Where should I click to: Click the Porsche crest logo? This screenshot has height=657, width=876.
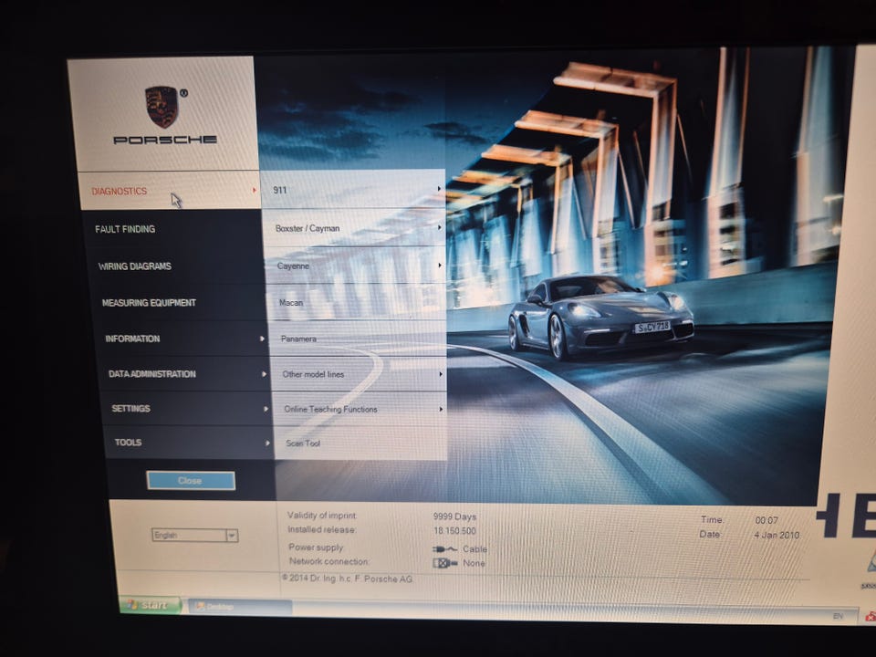tap(162, 106)
